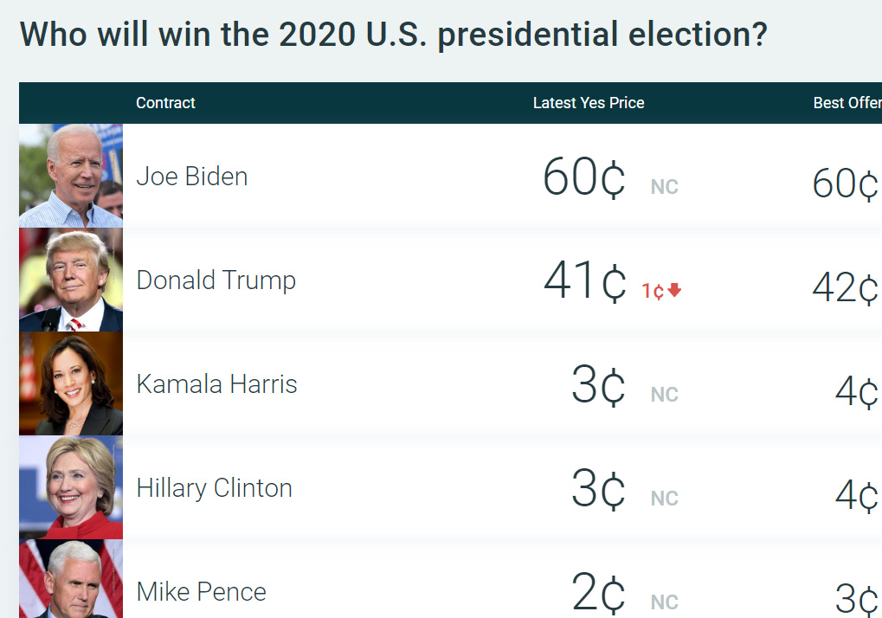Click the NC indicator beside Kamala Harris's price
The image size is (882, 618).
[x=663, y=394]
